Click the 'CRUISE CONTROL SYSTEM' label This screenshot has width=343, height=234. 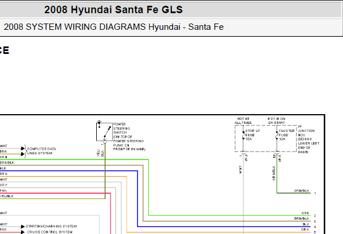pos(50,232)
